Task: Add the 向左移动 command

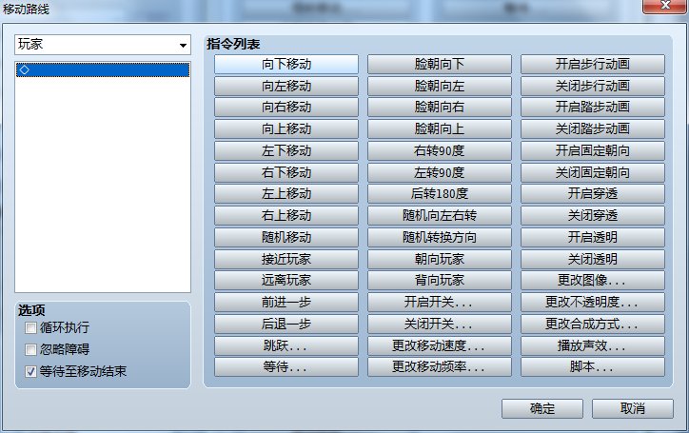Action: [x=286, y=87]
